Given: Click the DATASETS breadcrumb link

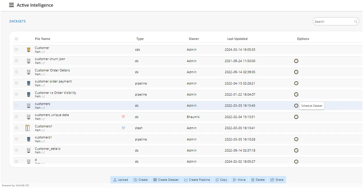Looking at the screenshot, I should (17, 22).
